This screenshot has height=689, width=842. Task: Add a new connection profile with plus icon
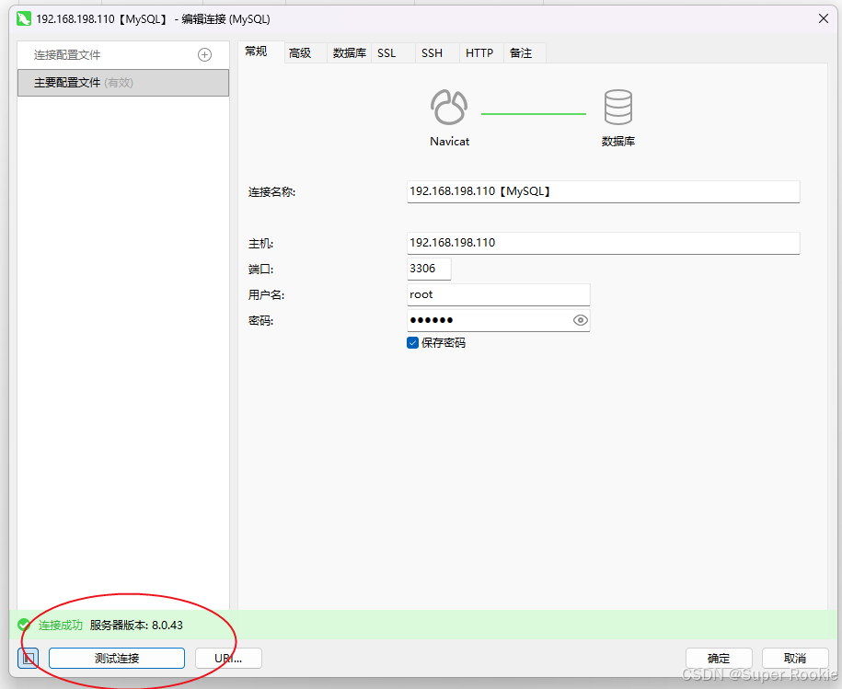click(204, 55)
